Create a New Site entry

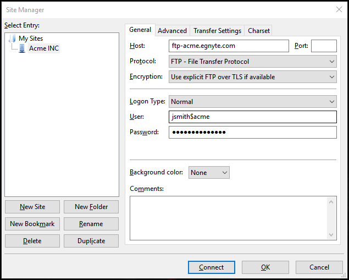(32, 207)
